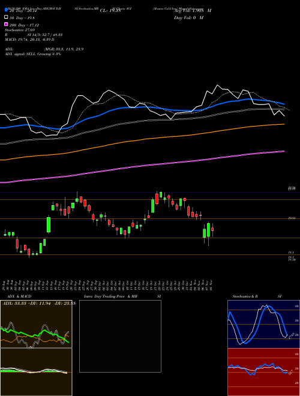Open the MACD histogram mini chart

click(x=36, y=372)
